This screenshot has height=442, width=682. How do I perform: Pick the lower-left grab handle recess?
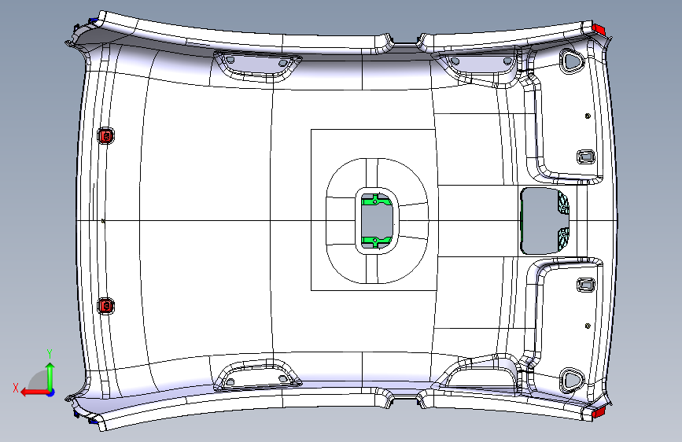(257, 376)
